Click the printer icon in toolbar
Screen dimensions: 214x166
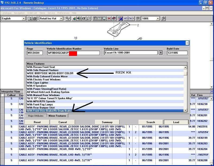(x=35, y=18)
